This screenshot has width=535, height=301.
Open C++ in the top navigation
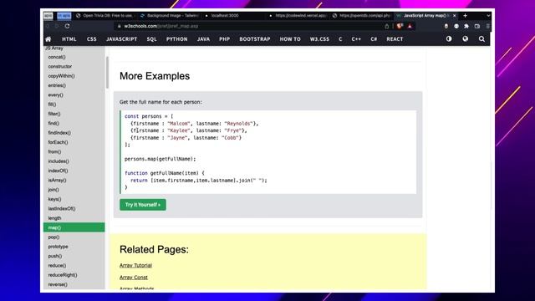click(356, 39)
